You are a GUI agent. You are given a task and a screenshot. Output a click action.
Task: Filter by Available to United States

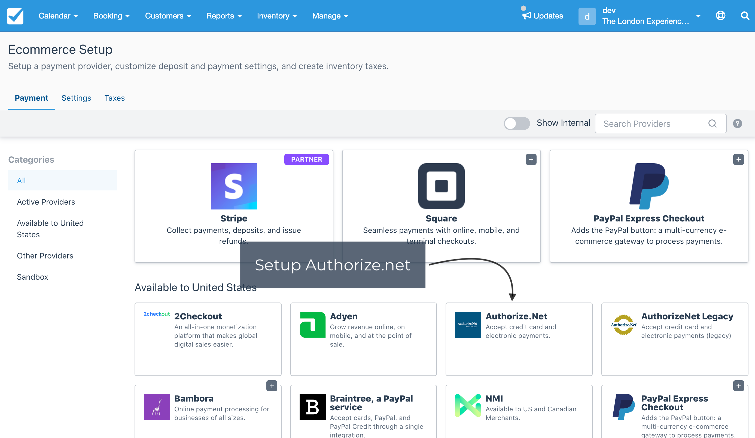click(50, 229)
